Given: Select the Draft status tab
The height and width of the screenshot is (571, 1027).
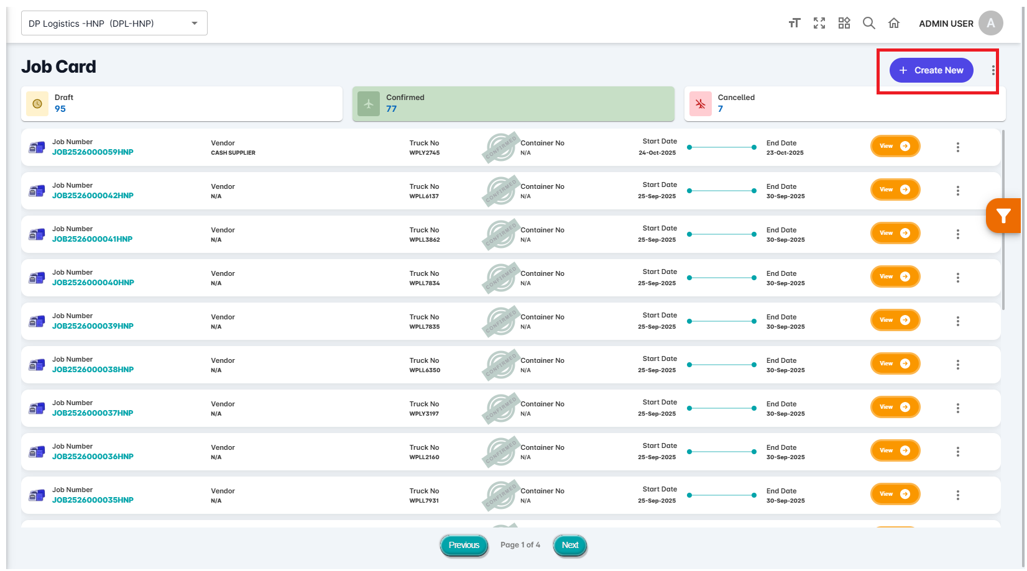Looking at the screenshot, I should [182, 104].
